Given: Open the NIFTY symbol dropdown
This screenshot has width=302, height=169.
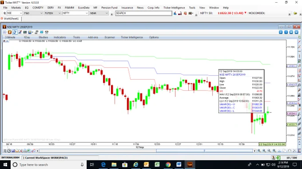Looking at the screenshot, I should pyautogui.click(x=75, y=13).
